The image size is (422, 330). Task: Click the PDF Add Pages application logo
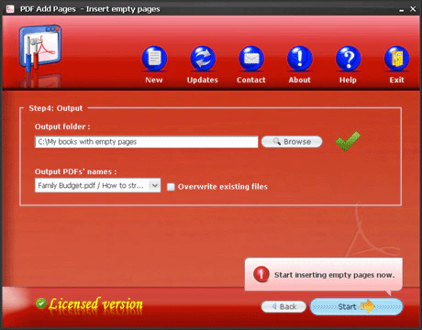pyautogui.click(x=39, y=49)
